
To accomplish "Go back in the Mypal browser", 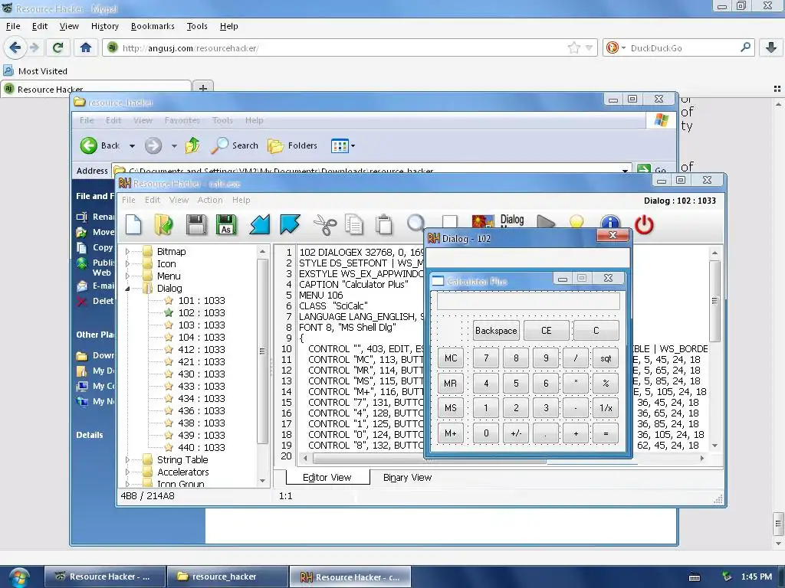I will click(15, 47).
